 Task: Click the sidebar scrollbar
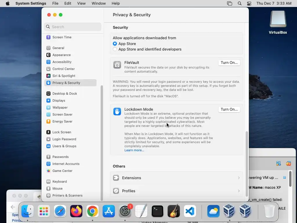(102, 143)
